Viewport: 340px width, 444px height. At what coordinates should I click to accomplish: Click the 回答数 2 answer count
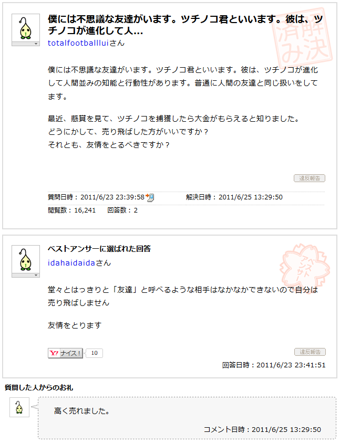[x=122, y=210]
